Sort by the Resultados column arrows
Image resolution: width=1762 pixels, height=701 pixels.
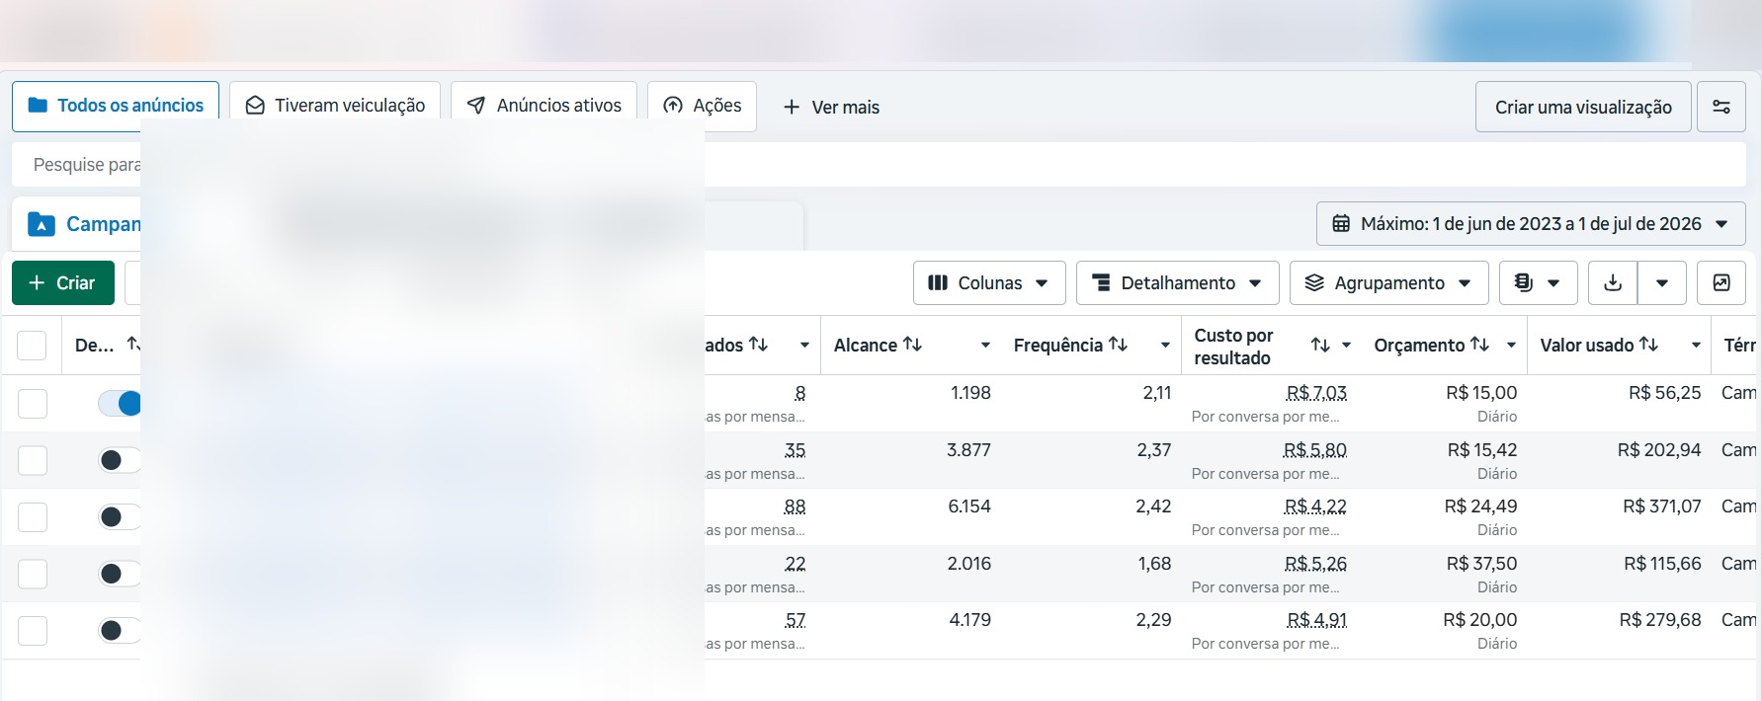pos(758,344)
